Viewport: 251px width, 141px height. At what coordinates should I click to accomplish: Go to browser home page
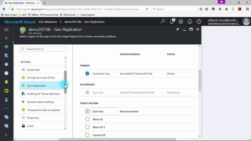[226, 9]
